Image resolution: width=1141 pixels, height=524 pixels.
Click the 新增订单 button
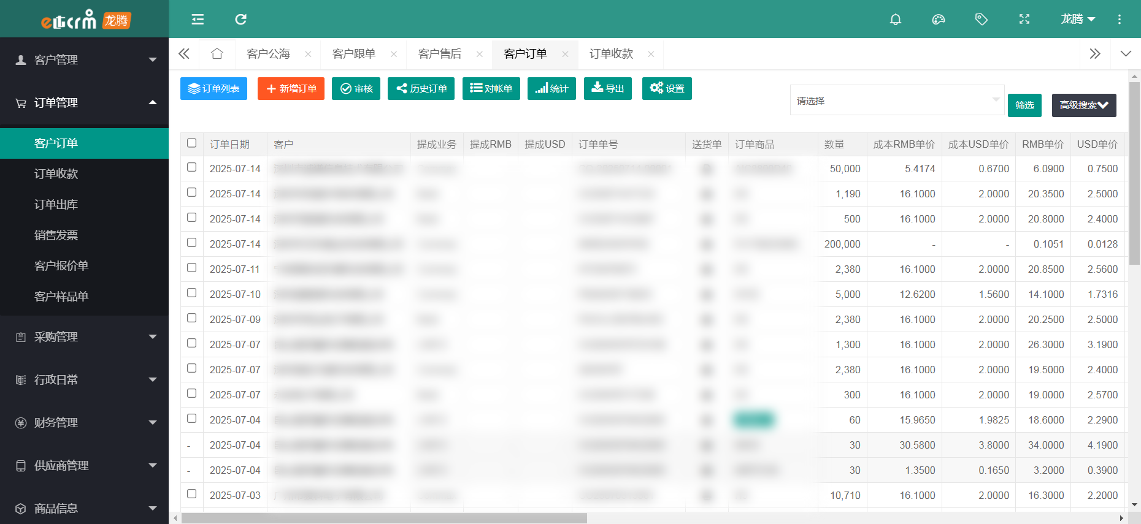(x=291, y=89)
